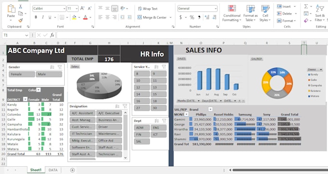The image size is (328, 174).
Task: Click the Clear eraser icon
Action: pyautogui.click(x=306, y=21)
